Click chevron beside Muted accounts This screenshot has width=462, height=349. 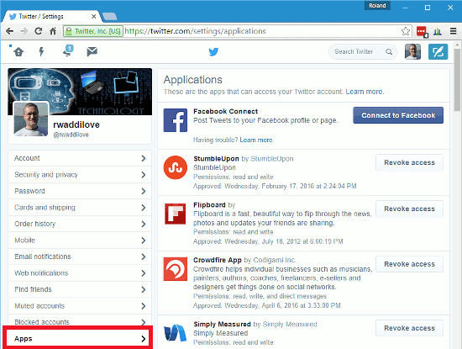144,306
